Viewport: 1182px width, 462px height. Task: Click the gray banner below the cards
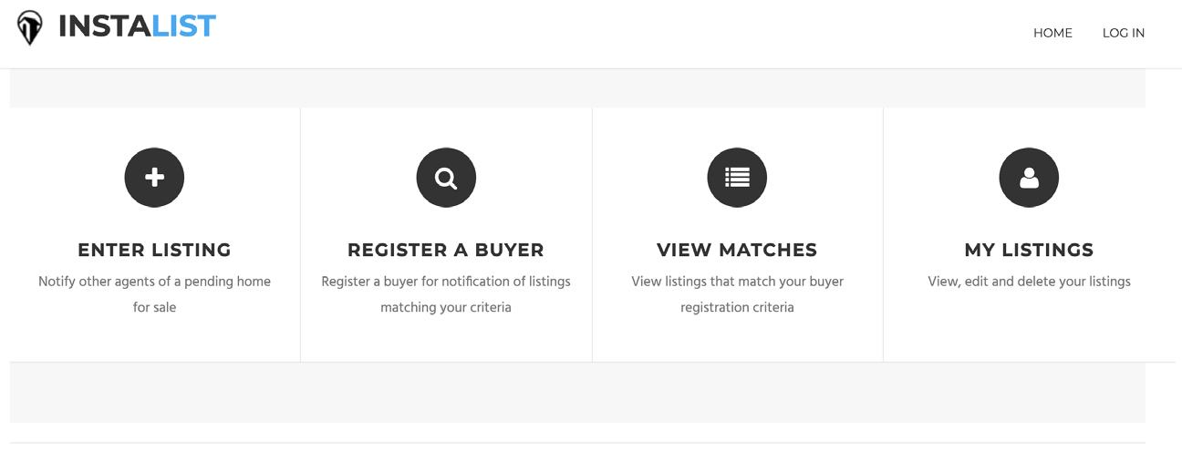577,393
